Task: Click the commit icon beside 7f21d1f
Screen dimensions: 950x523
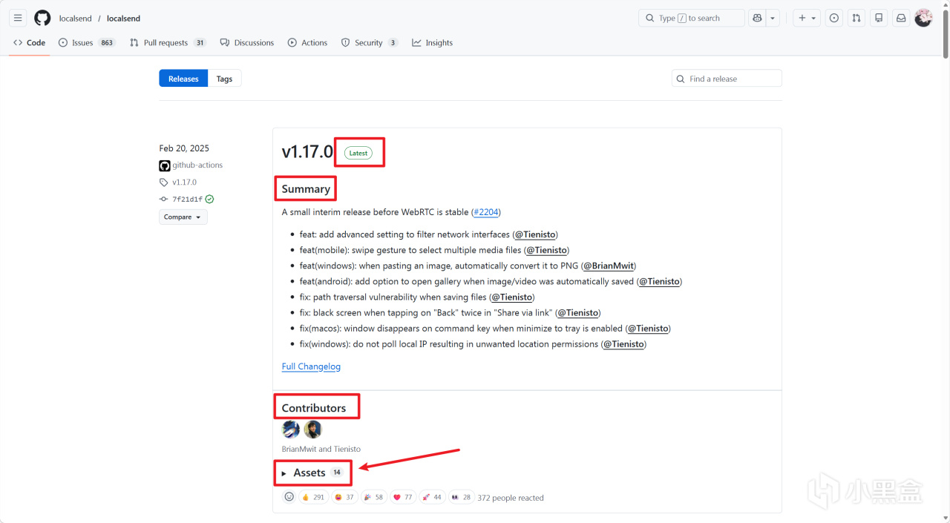Action: [x=164, y=200]
